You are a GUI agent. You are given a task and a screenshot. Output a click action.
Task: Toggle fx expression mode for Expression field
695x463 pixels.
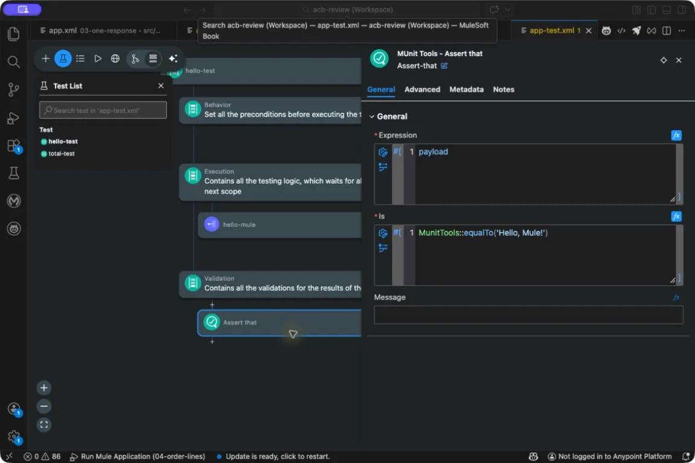(x=676, y=136)
